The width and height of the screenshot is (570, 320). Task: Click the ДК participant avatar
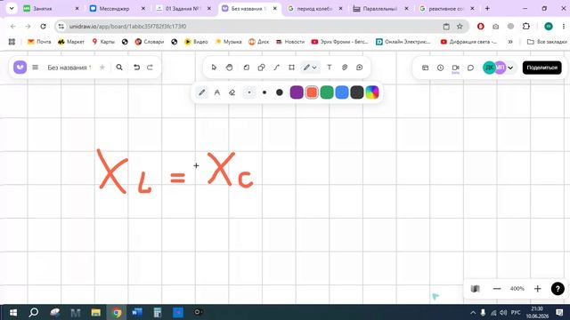[489, 68]
